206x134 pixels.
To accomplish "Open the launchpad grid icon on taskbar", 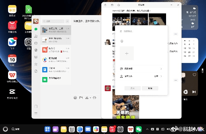I will [x=47, y=129].
